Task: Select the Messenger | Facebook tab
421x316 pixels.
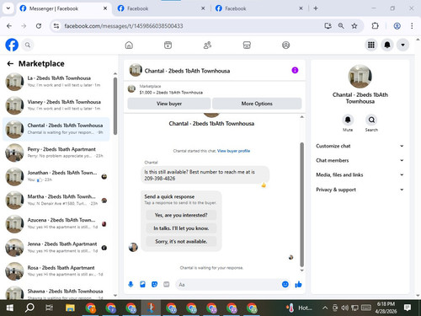Action: point(63,8)
